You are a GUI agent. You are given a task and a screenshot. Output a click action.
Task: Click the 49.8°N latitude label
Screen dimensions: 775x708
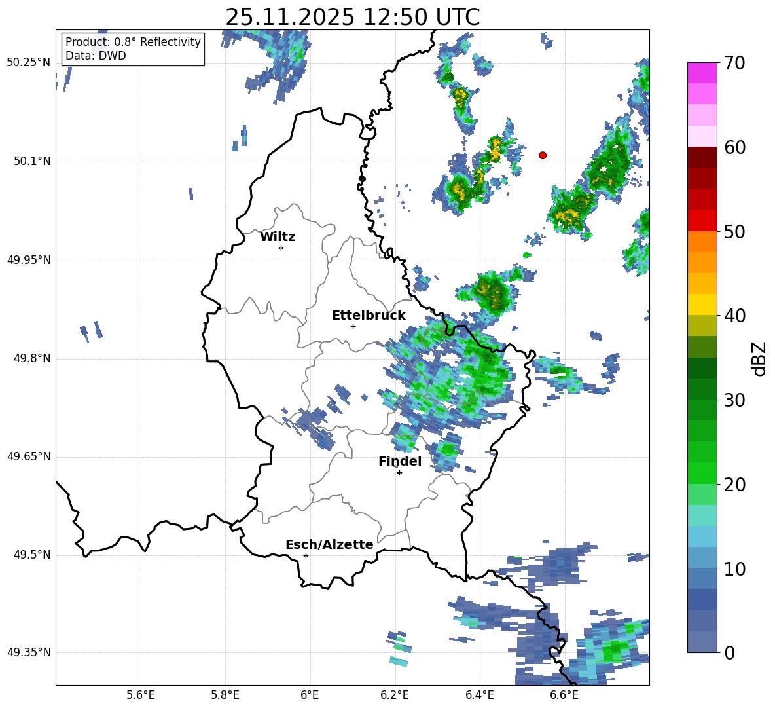tap(31, 358)
